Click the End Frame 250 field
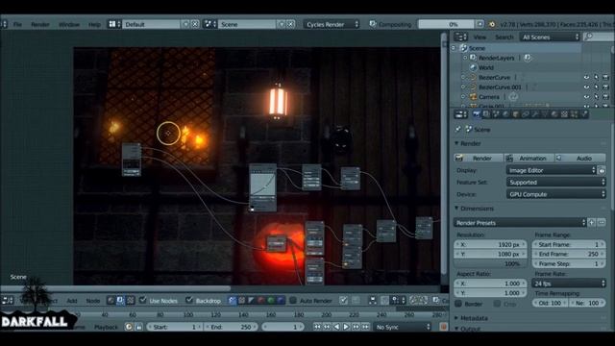 [569, 254]
